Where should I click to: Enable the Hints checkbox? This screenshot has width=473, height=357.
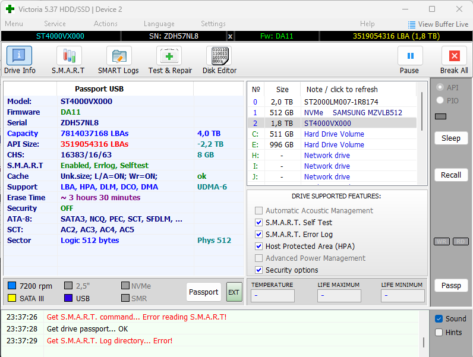point(439,332)
